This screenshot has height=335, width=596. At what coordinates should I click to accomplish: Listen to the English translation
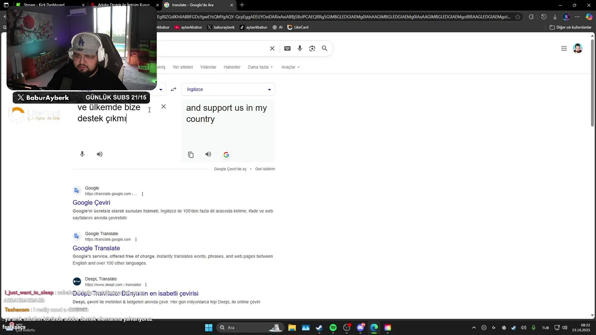[x=208, y=154]
